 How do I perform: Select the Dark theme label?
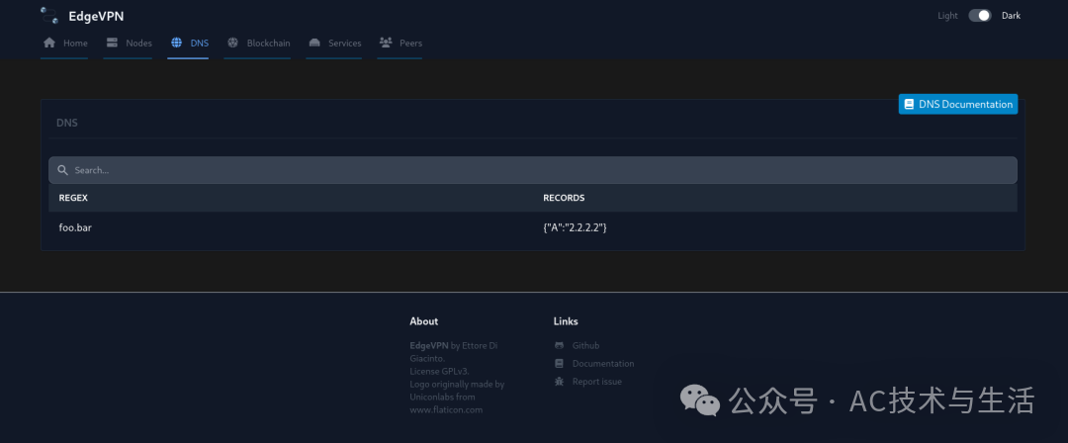(x=1011, y=16)
